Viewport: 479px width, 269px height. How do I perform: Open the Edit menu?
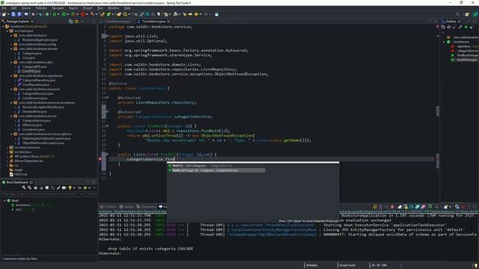(x=13, y=8)
